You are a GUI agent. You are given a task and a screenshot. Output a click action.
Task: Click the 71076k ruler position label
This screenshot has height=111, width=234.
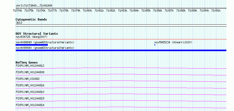(41, 10)
